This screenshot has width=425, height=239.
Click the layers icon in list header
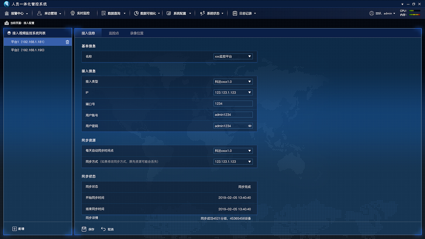point(9,33)
